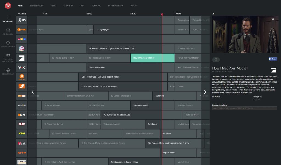Select the N24 channel logo
Screen dimensions: 281x165
tap(22, 115)
